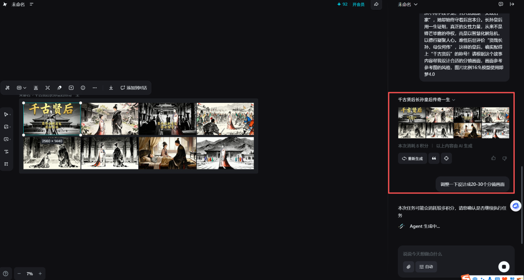Click the 未命名 project title at top left

click(x=18, y=4)
